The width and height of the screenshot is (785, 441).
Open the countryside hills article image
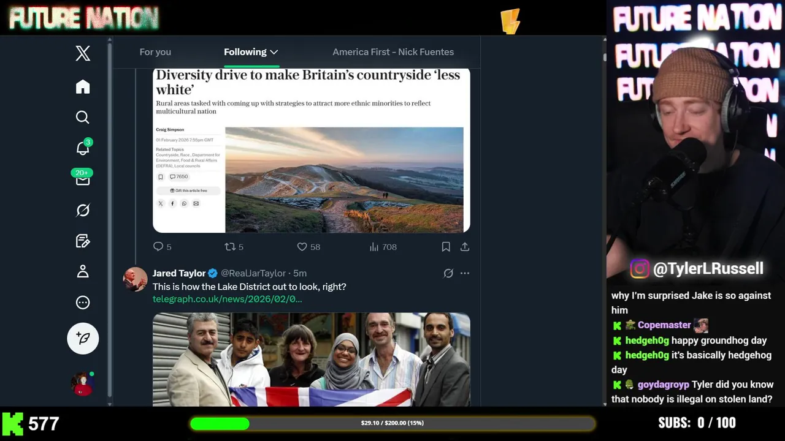tap(344, 179)
